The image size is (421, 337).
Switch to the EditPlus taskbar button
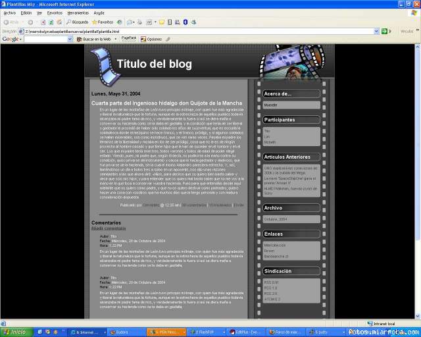point(247,332)
